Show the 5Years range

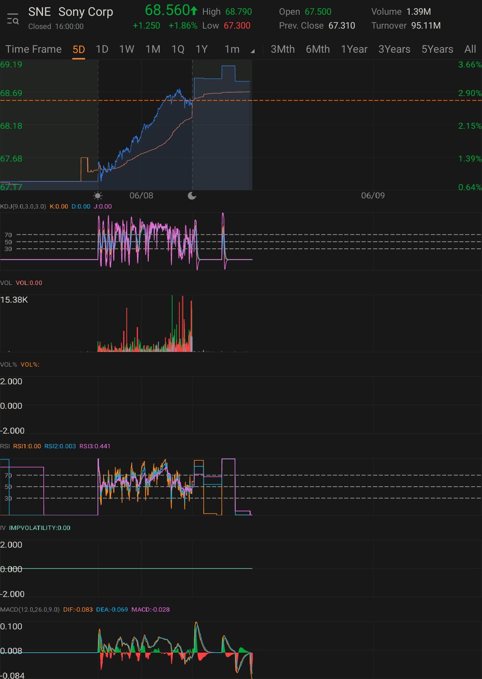pos(437,49)
